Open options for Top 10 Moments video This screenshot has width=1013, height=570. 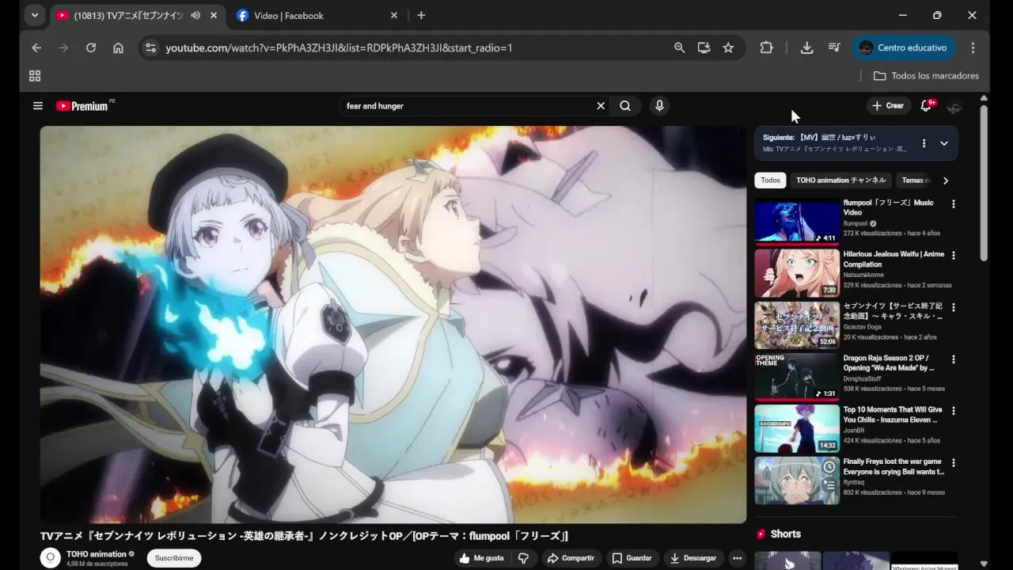[x=953, y=411]
